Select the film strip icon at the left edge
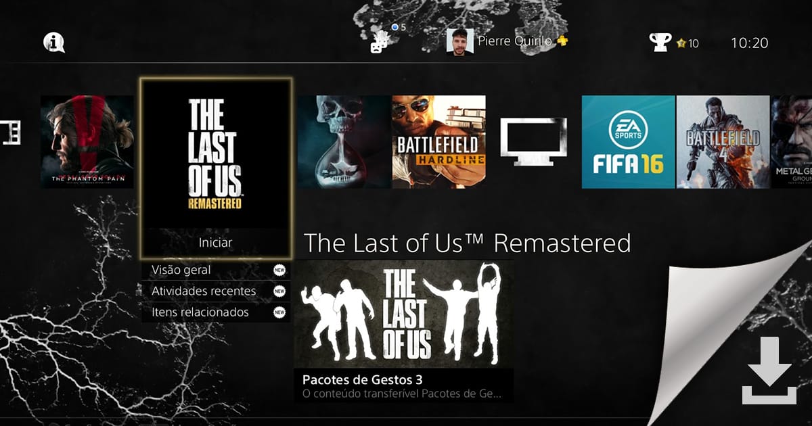812x426 pixels. (10, 133)
